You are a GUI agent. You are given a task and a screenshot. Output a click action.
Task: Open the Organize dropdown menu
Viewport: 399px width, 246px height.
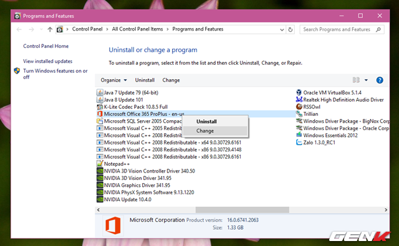(113, 80)
